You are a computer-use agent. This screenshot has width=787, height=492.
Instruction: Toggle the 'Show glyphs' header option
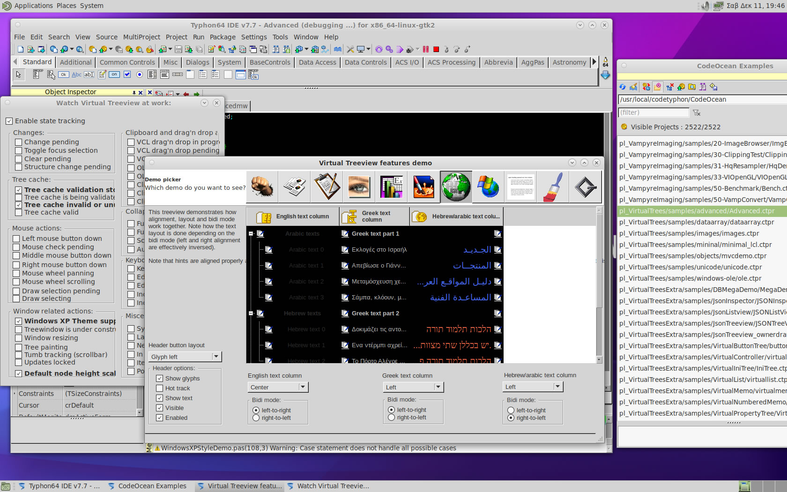coord(160,379)
